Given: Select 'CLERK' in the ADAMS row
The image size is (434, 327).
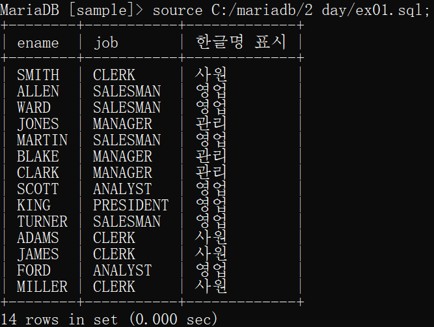Looking at the screenshot, I should pyautogui.click(x=114, y=238).
